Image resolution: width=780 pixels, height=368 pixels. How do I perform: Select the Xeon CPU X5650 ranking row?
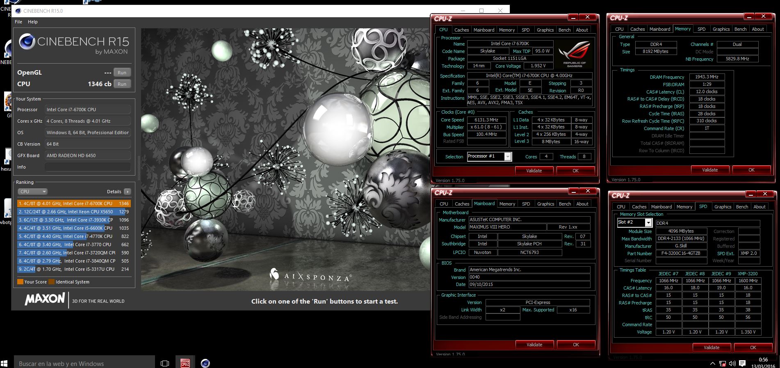pyautogui.click(x=74, y=212)
